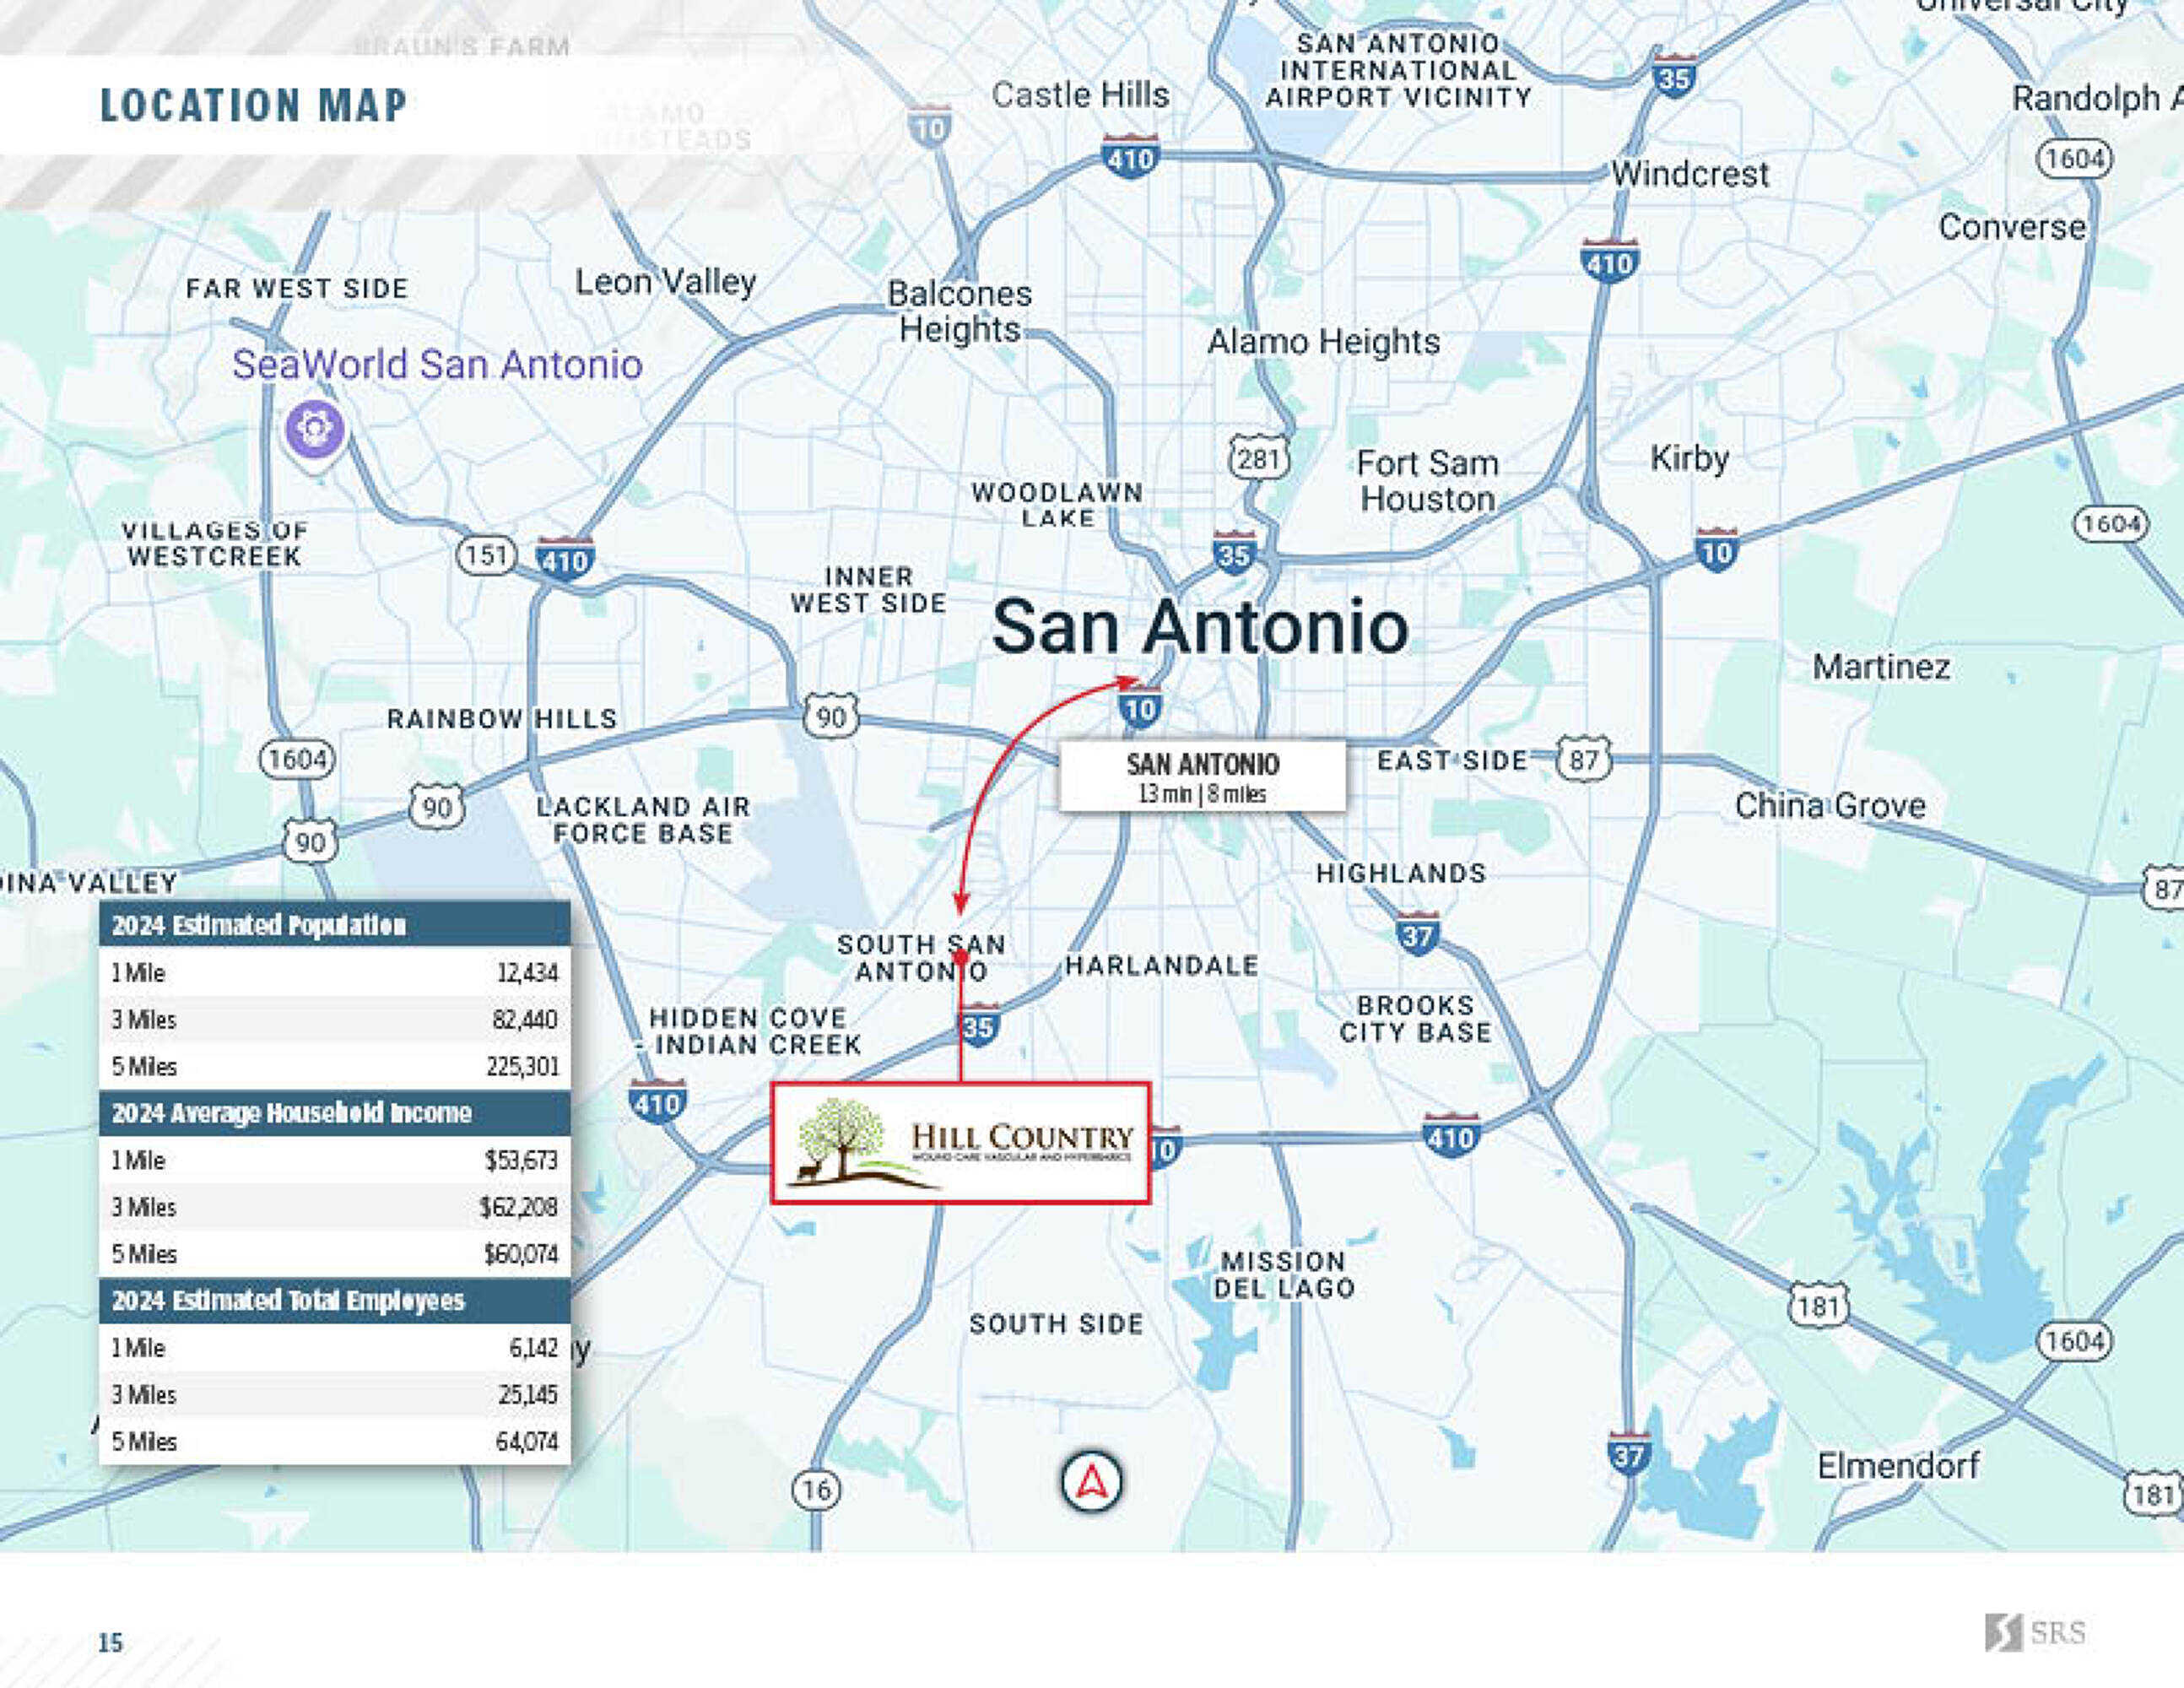Click the SAN ANTONIO 13 min 8 miles callout
Screen dimensions: 2184x1688
[1202, 776]
